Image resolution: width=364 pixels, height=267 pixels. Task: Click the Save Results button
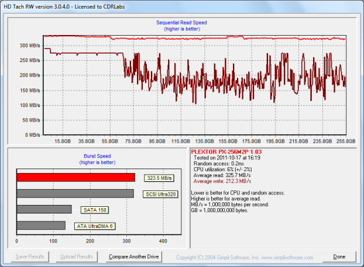[30, 257]
